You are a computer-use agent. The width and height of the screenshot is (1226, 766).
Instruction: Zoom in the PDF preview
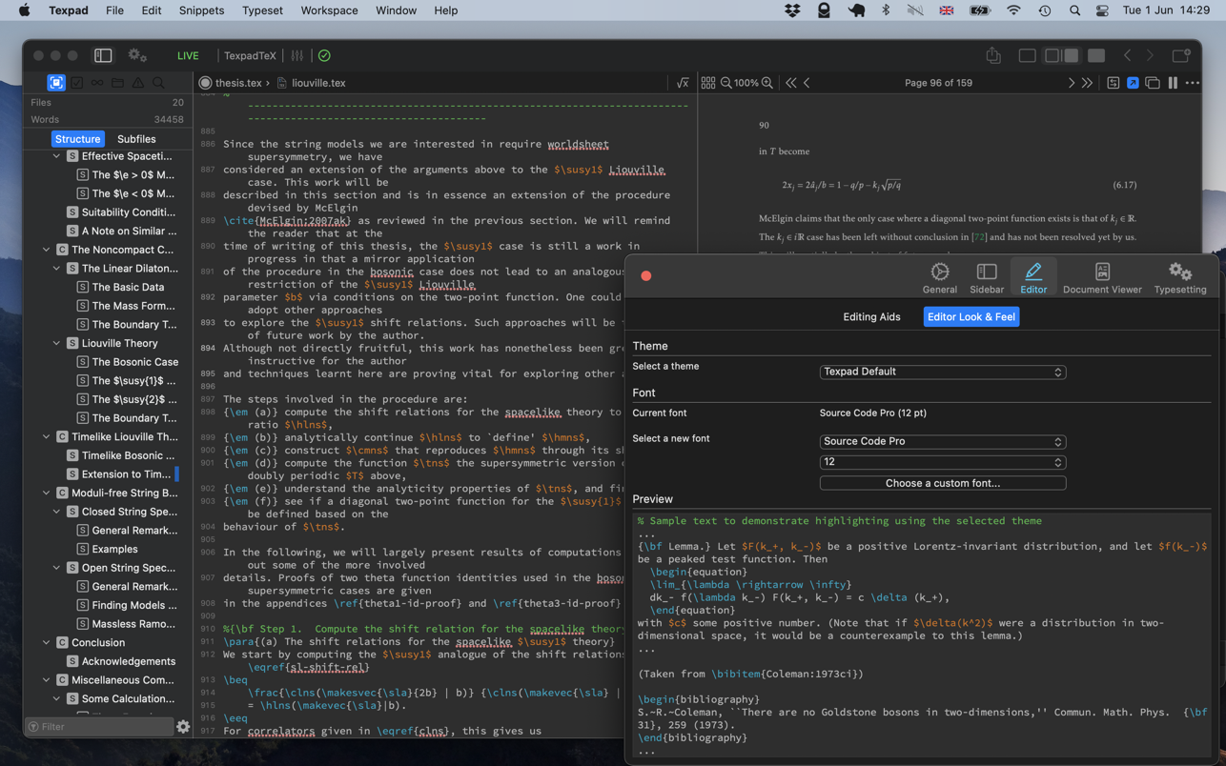(x=767, y=83)
